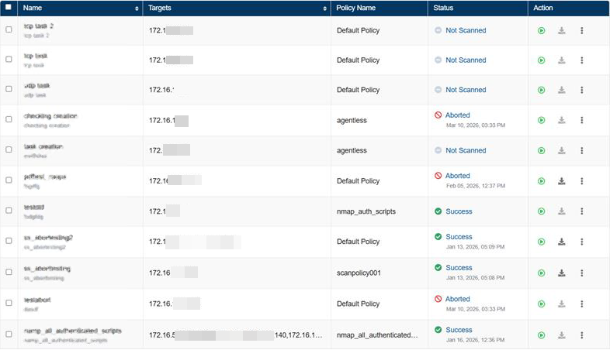Viewport: 610px width, 350px height.
Task: Download icon in the udp task row
Action: pos(561,90)
